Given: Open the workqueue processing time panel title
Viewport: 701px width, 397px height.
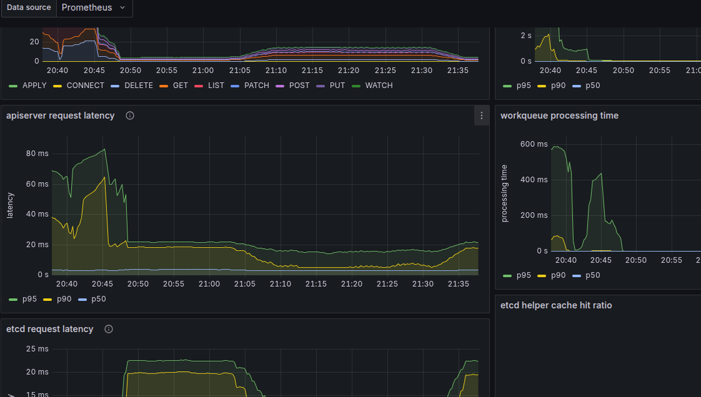Looking at the screenshot, I should (559, 115).
